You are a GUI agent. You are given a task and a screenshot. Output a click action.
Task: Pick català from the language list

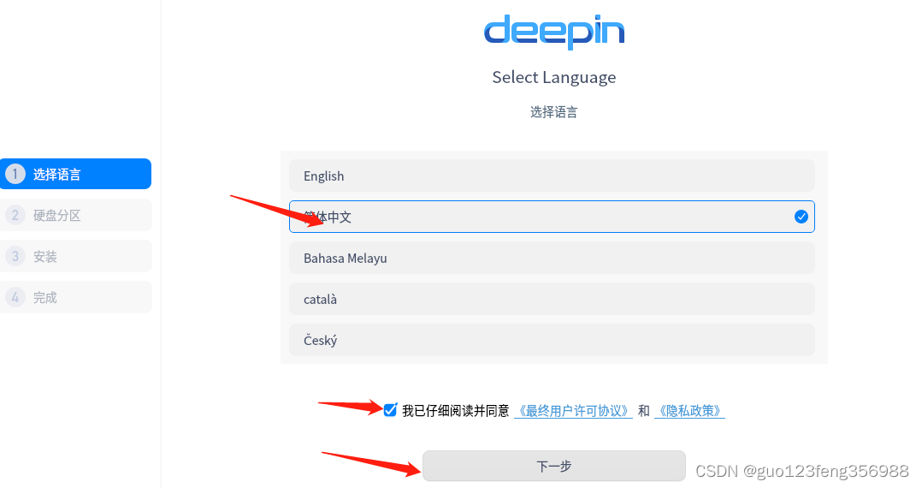552,299
